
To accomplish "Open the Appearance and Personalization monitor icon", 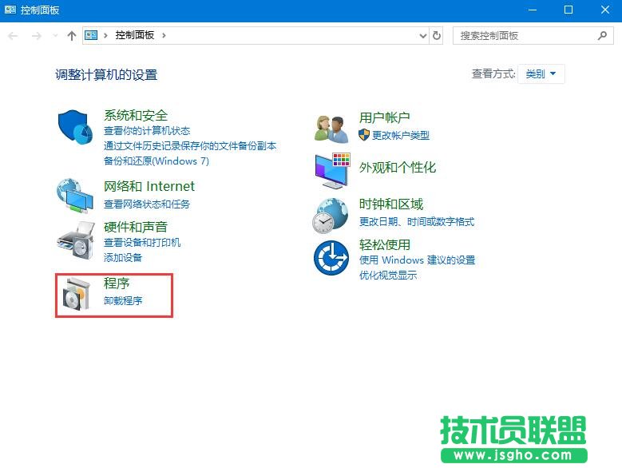I will click(x=331, y=169).
